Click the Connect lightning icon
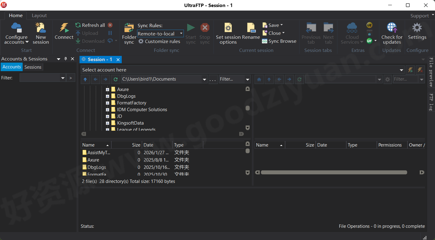The image size is (435, 240). click(x=64, y=28)
